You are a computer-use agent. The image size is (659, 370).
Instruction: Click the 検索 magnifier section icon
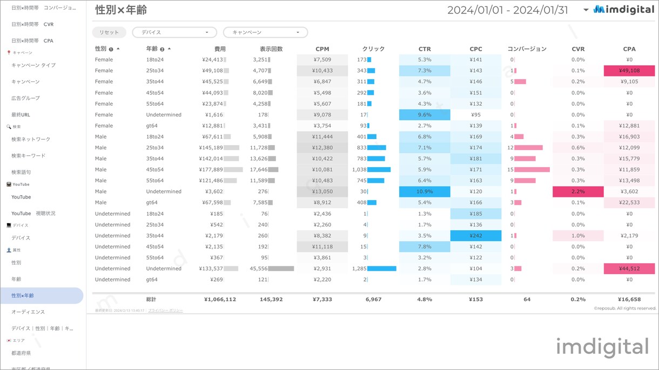9,127
